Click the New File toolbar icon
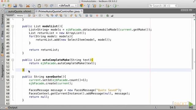196x110 pixels. (x=4, y=5)
